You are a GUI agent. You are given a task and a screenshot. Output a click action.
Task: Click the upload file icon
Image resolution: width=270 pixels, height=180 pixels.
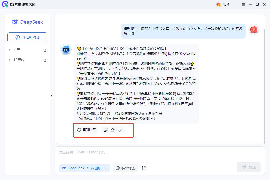[144, 168]
